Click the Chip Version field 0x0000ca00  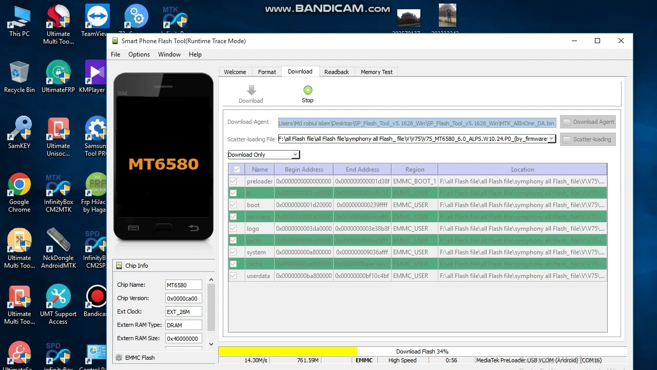(183, 299)
